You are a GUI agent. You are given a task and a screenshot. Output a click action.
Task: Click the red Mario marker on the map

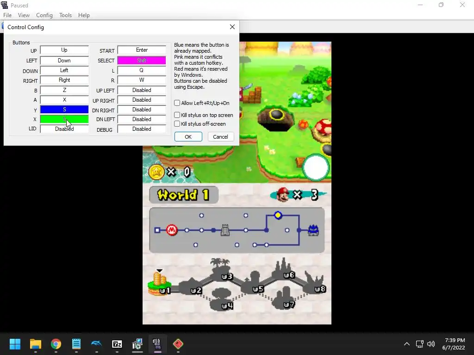pos(172,230)
